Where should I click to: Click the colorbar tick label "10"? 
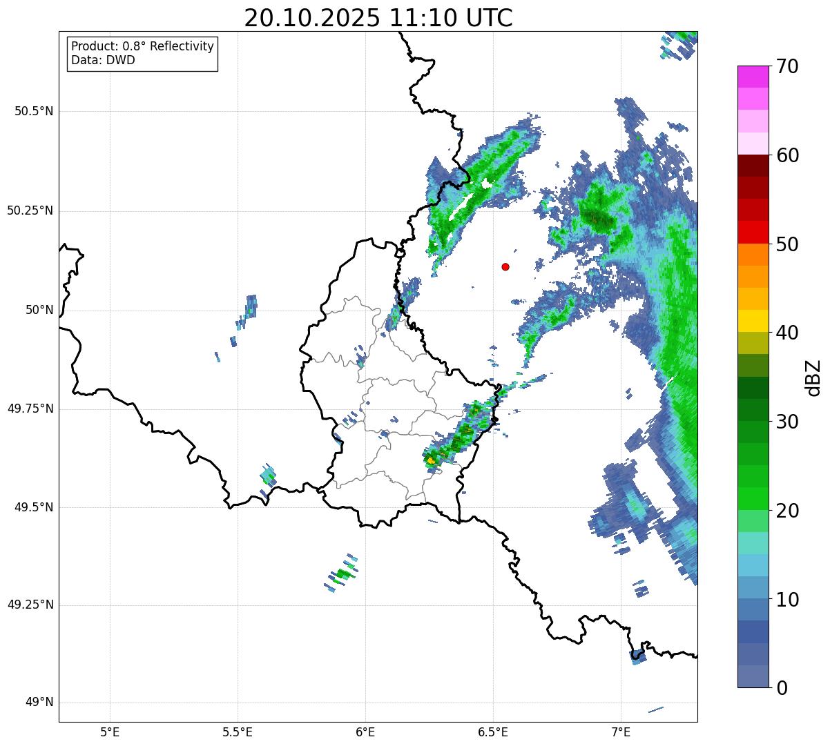pyautogui.click(x=787, y=599)
